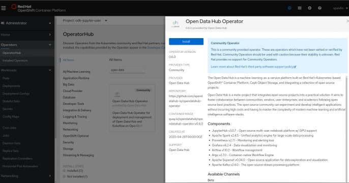Click the plus import icon in header

click(310, 8)
